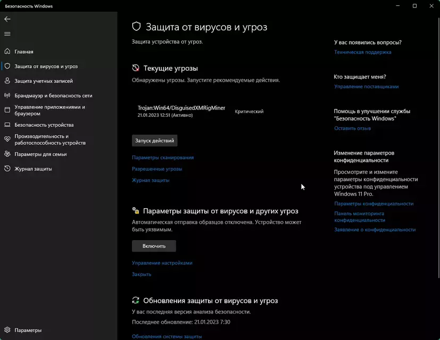Image resolution: width=440 pixels, height=340 pixels.
Task: Click the virus protection settings gear icon
Action: [136, 210]
